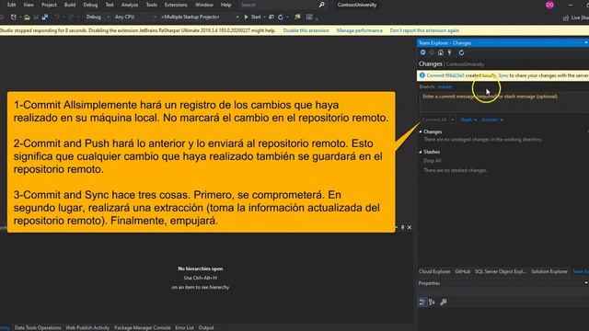Image resolution: width=589 pixels, height=331 pixels.
Task: Open the Any CPU platform dropdown
Action: (x=135, y=17)
